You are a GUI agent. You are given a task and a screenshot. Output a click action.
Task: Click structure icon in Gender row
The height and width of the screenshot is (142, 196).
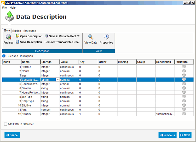[184, 88]
